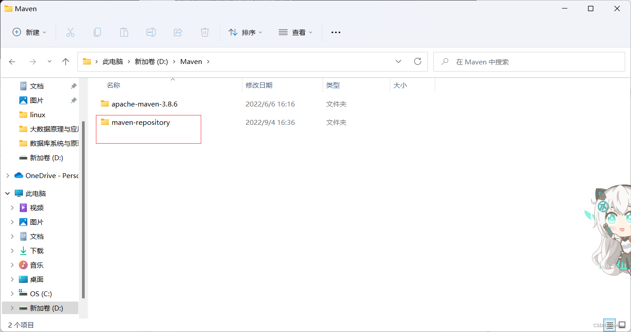Click the Delete trash icon
This screenshot has height=332, width=631.
pyautogui.click(x=204, y=32)
